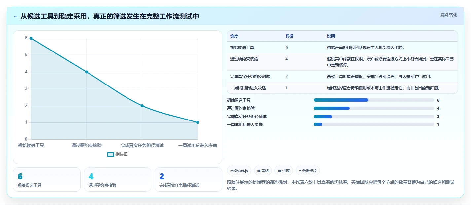Click the 说明 table column header

pos(331,36)
